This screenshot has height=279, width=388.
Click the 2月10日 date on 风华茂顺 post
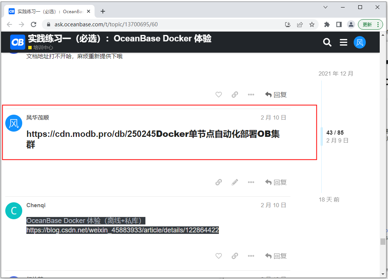click(x=273, y=118)
